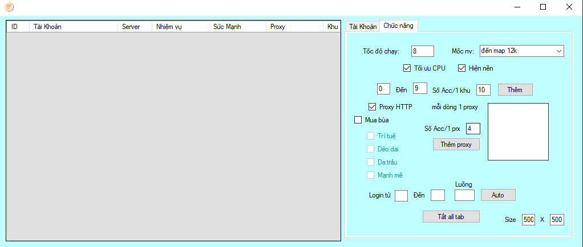The width and height of the screenshot is (583, 247).
Task: Focus the Luồng input field
Action: click(x=464, y=195)
